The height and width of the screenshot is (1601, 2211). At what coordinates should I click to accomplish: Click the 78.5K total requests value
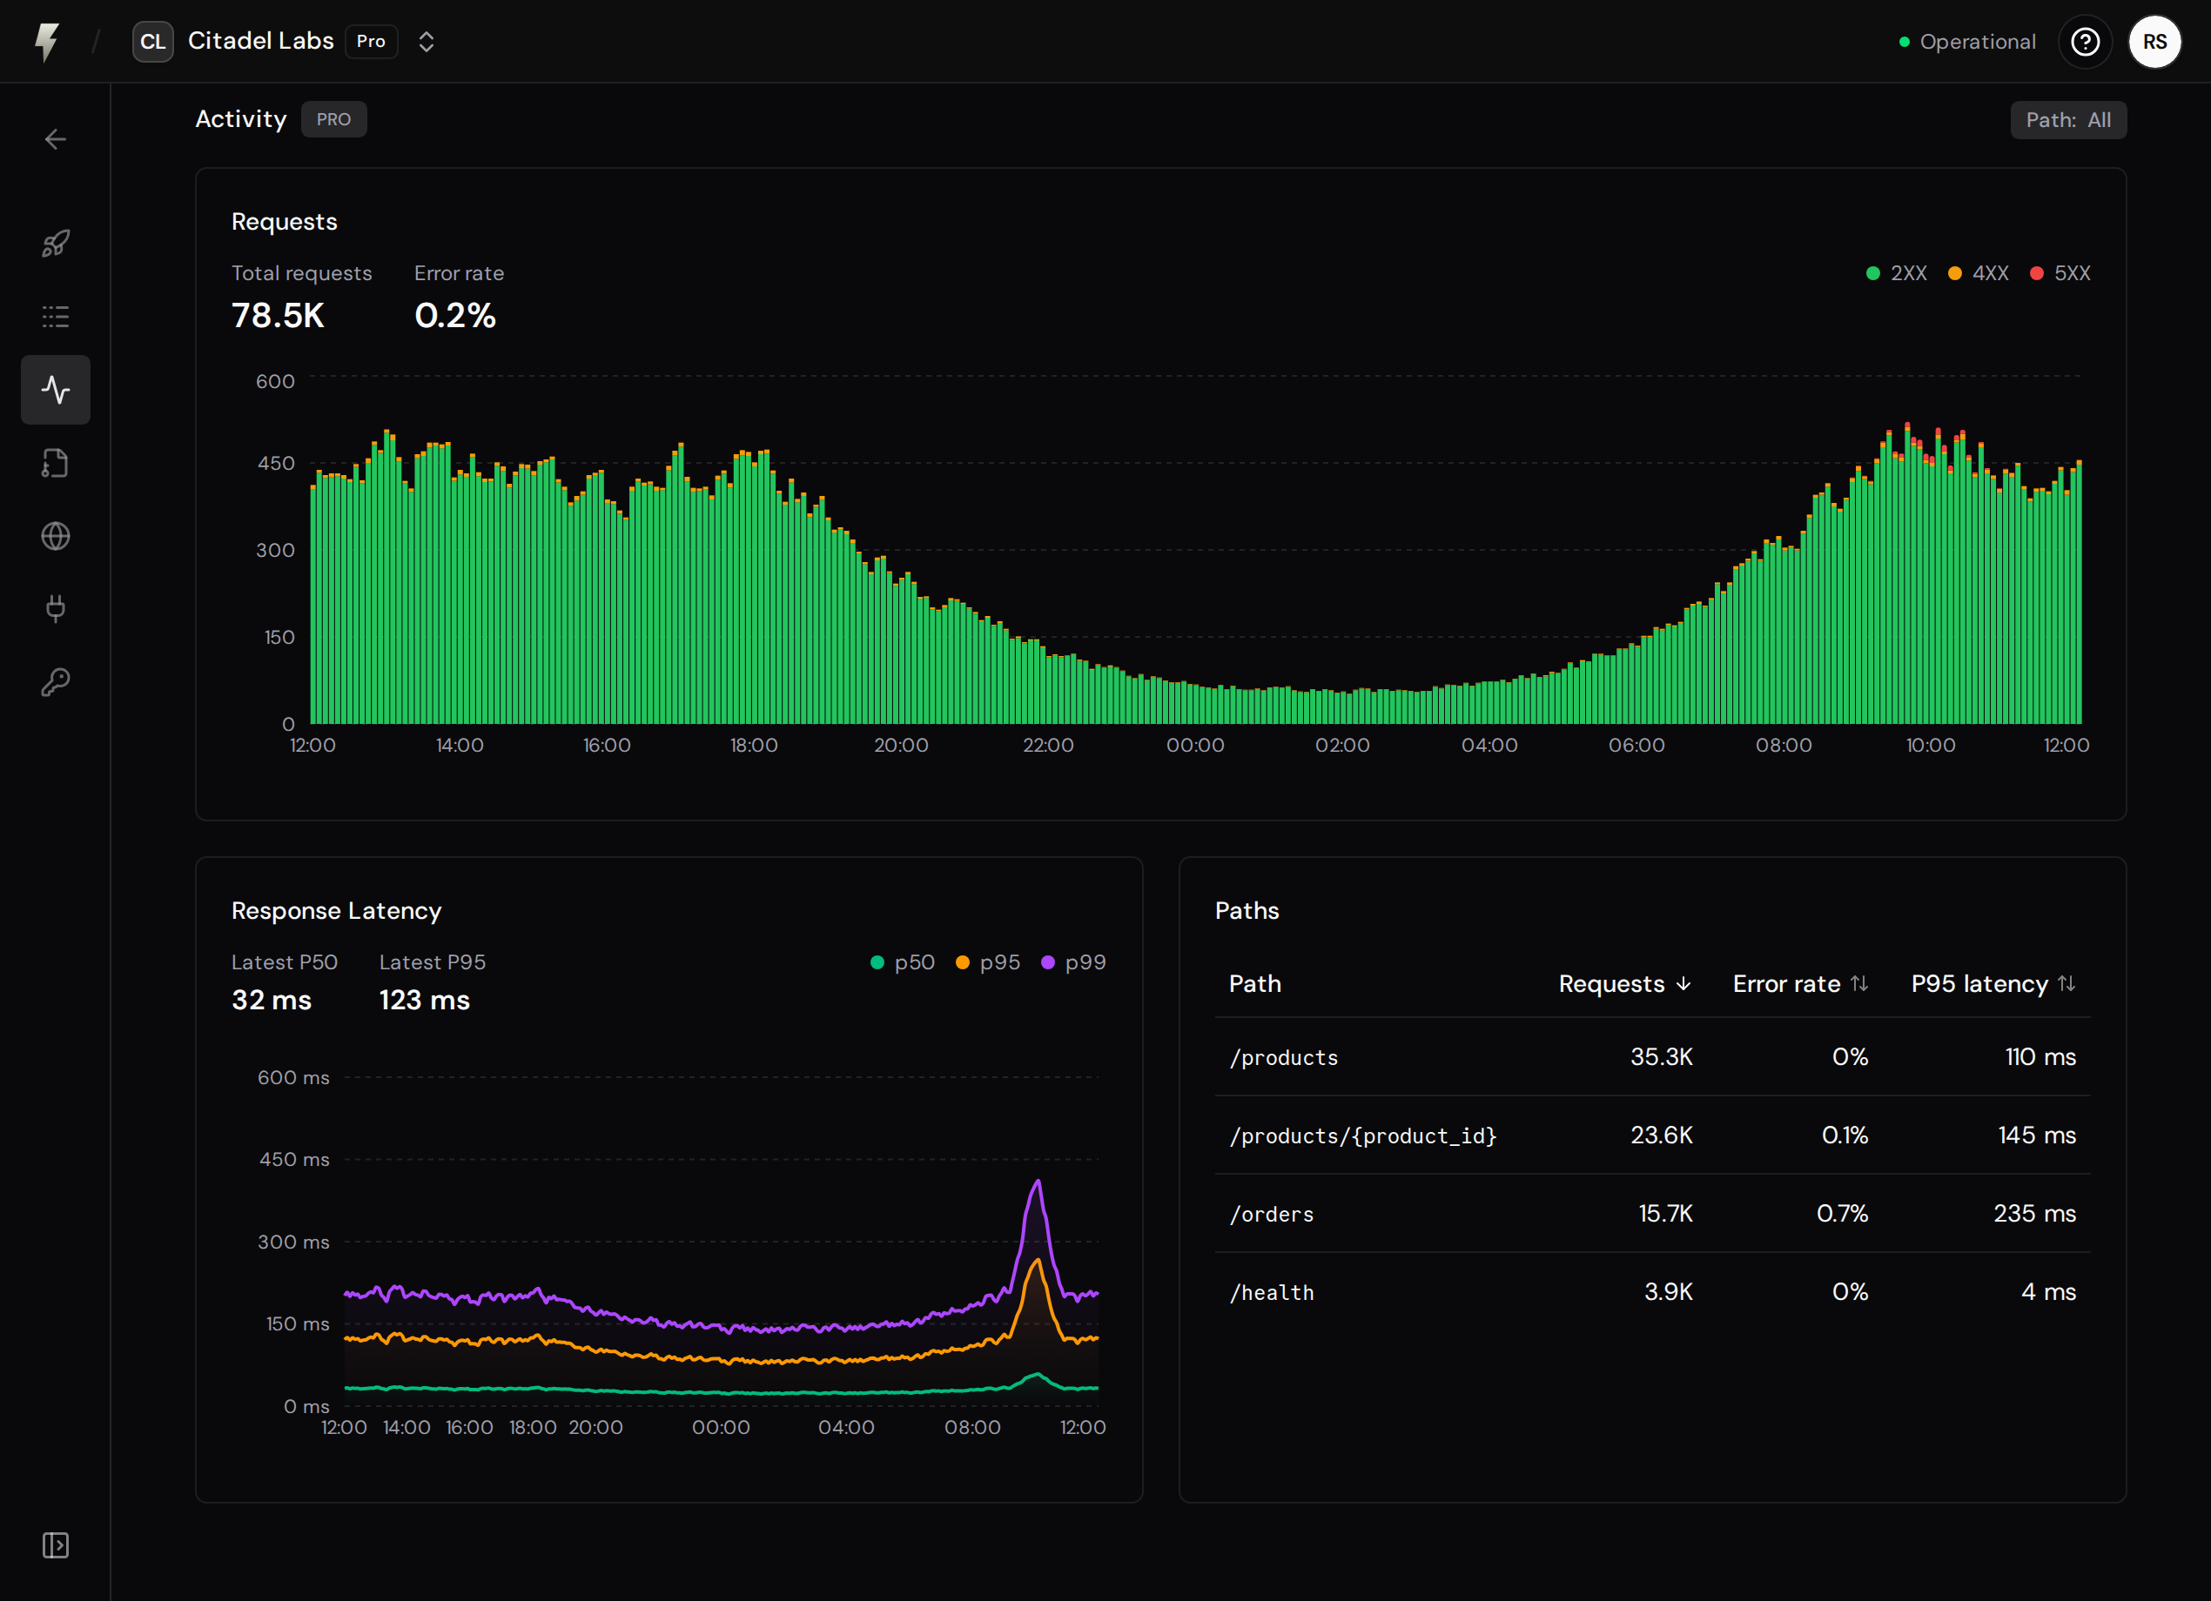tap(278, 316)
